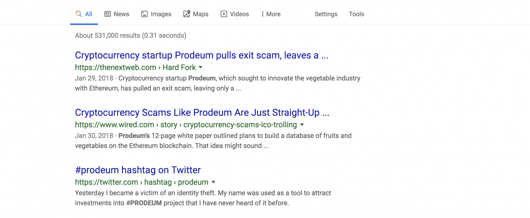Click the play icon next to Videos

click(x=224, y=14)
